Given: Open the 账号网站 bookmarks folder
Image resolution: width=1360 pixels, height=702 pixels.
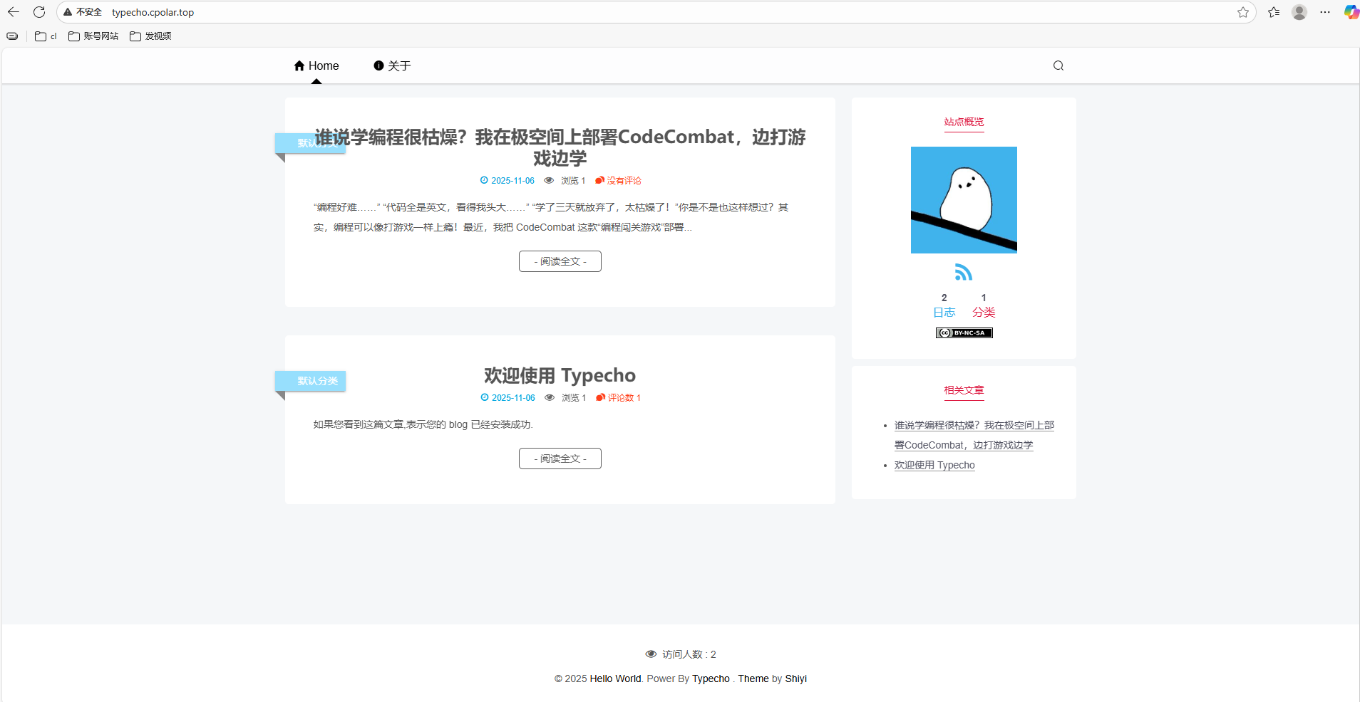Looking at the screenshot, I should pyautogui.click(x=93, y=36).
